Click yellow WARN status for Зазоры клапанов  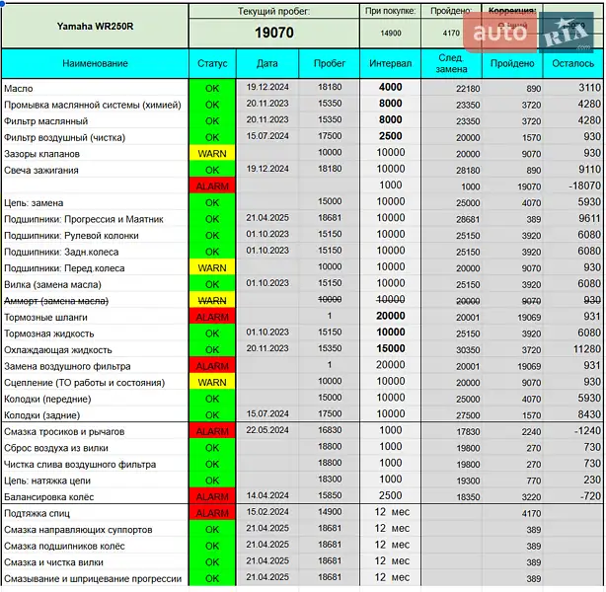(x=212, y=153)
